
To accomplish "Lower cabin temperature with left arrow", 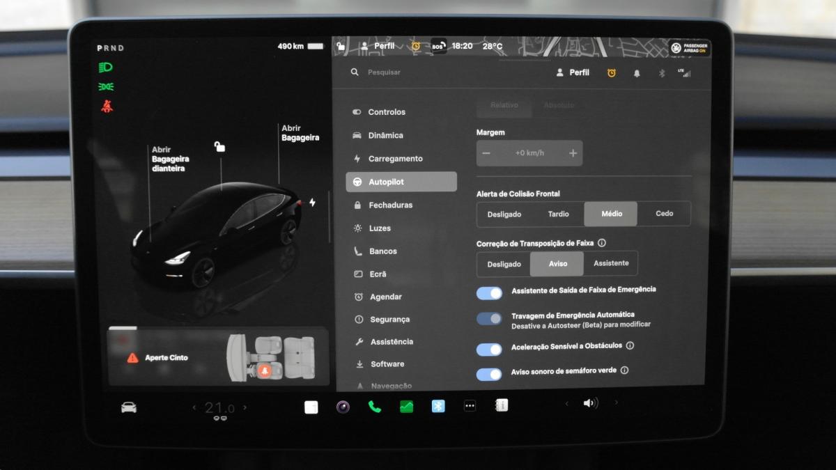I will point(194,407).
